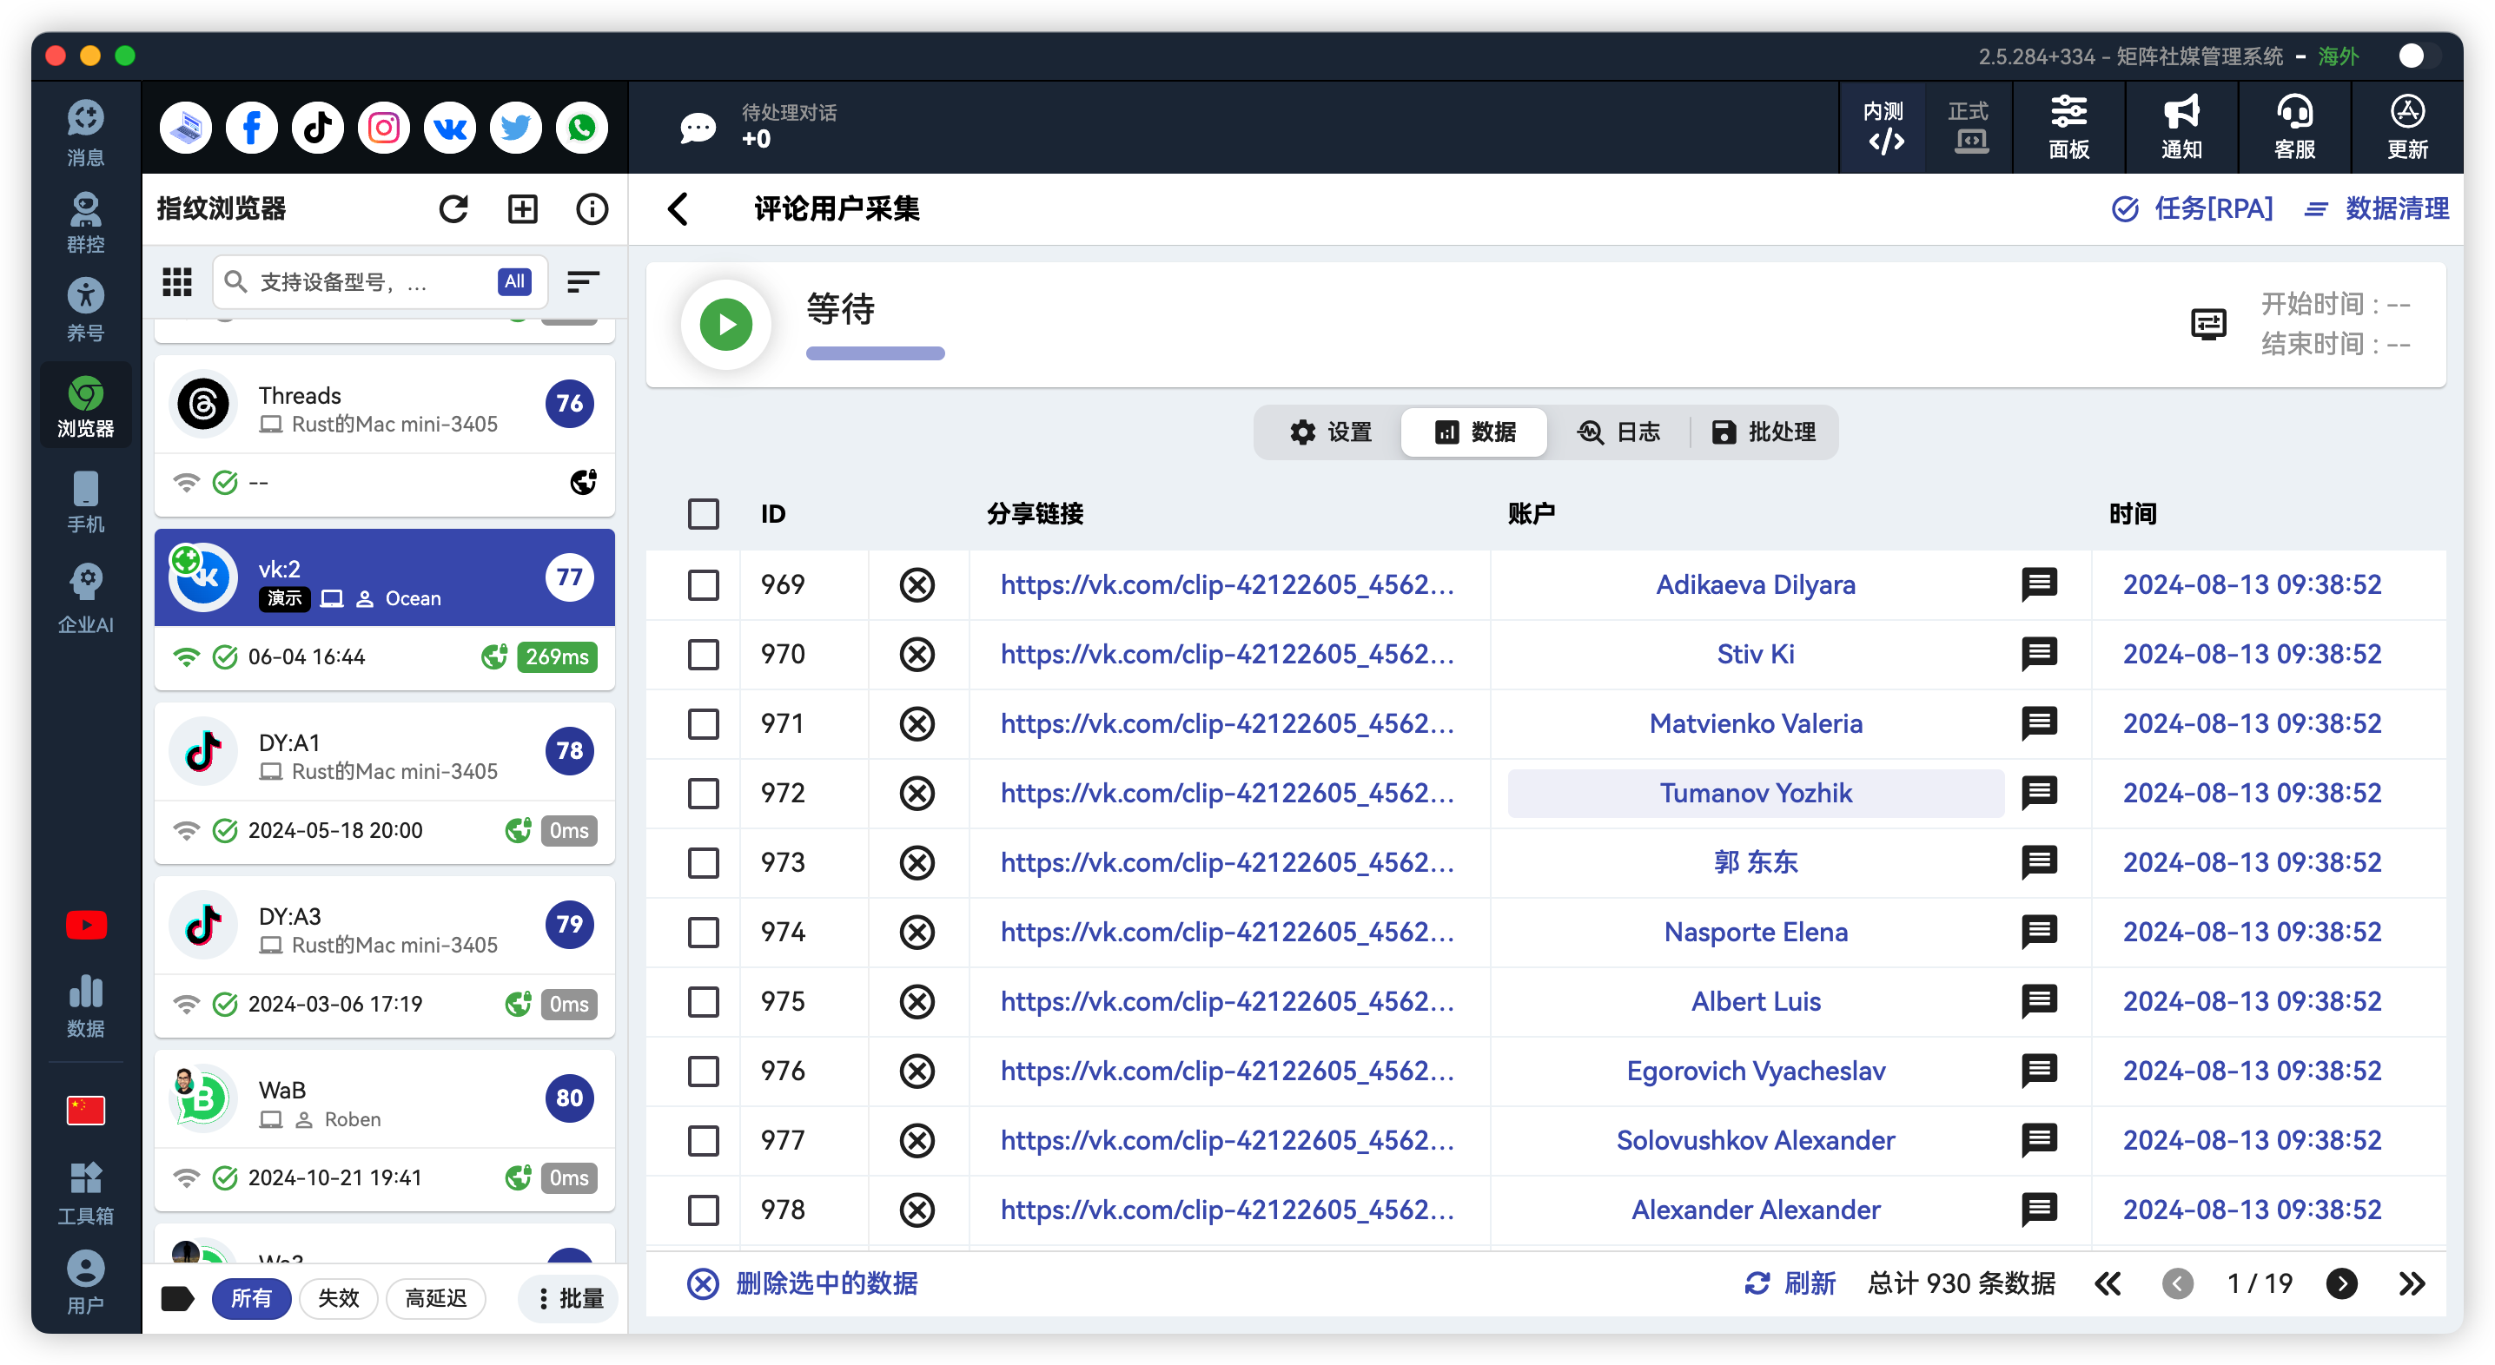Open the TikTok platform icon
2495x1365 pixels.
pyautogui.click(x=318, y=128)
